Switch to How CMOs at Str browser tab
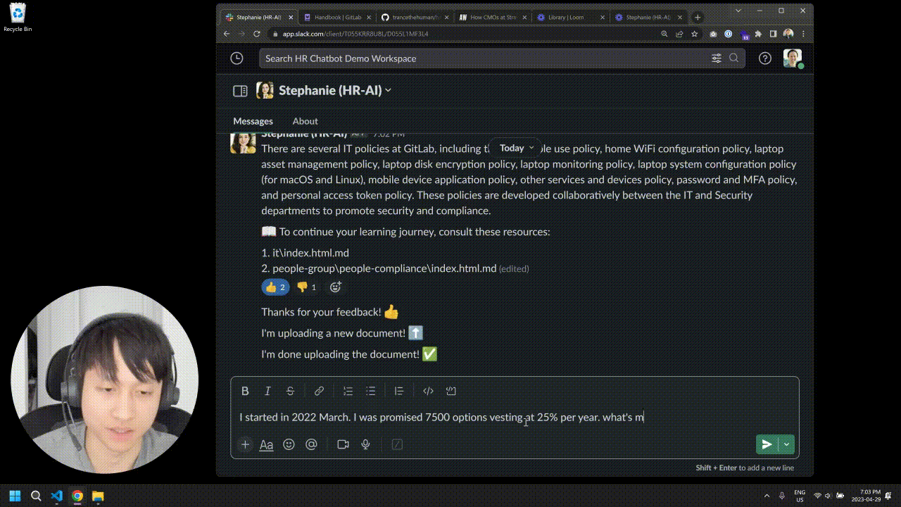The image size is (901, 507). pos(493,17)
